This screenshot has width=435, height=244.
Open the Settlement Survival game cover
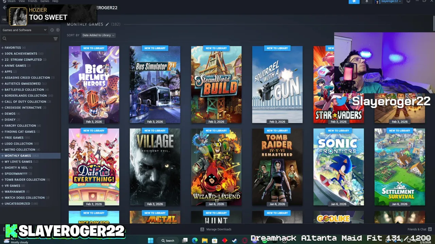pos(400,167)
